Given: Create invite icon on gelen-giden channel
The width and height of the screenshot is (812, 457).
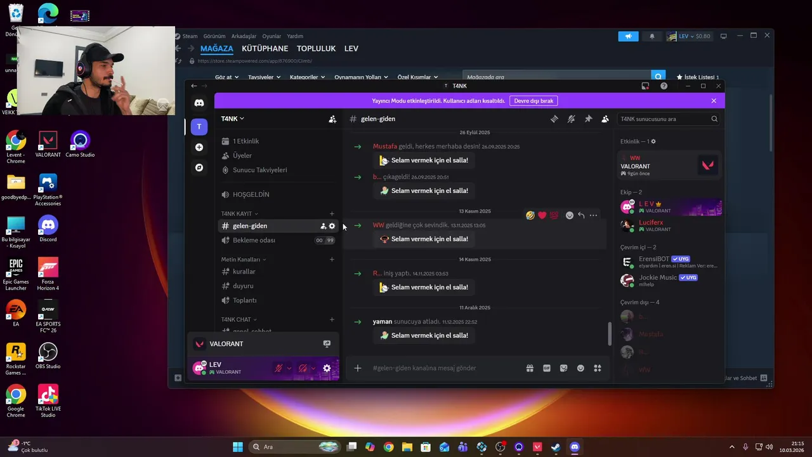Looking at the screenshot, I should [x=324, y=226].
